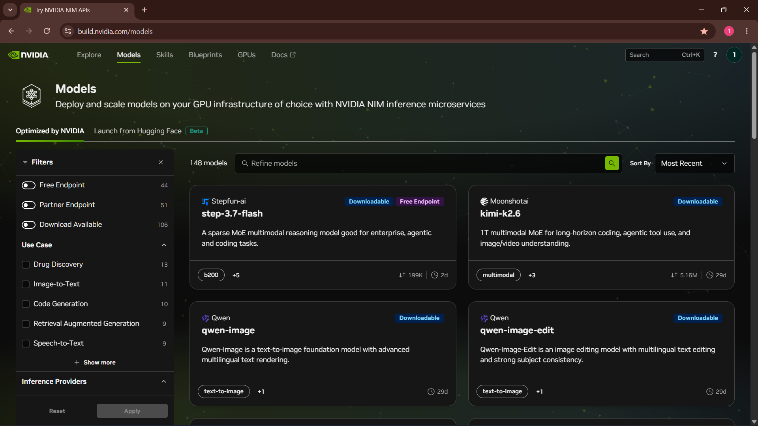Click the multimodal tag chip
758x426 pixels.
498,275
